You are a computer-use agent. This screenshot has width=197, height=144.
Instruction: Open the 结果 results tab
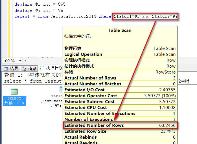pyautogui.click(x=11, y=68)
